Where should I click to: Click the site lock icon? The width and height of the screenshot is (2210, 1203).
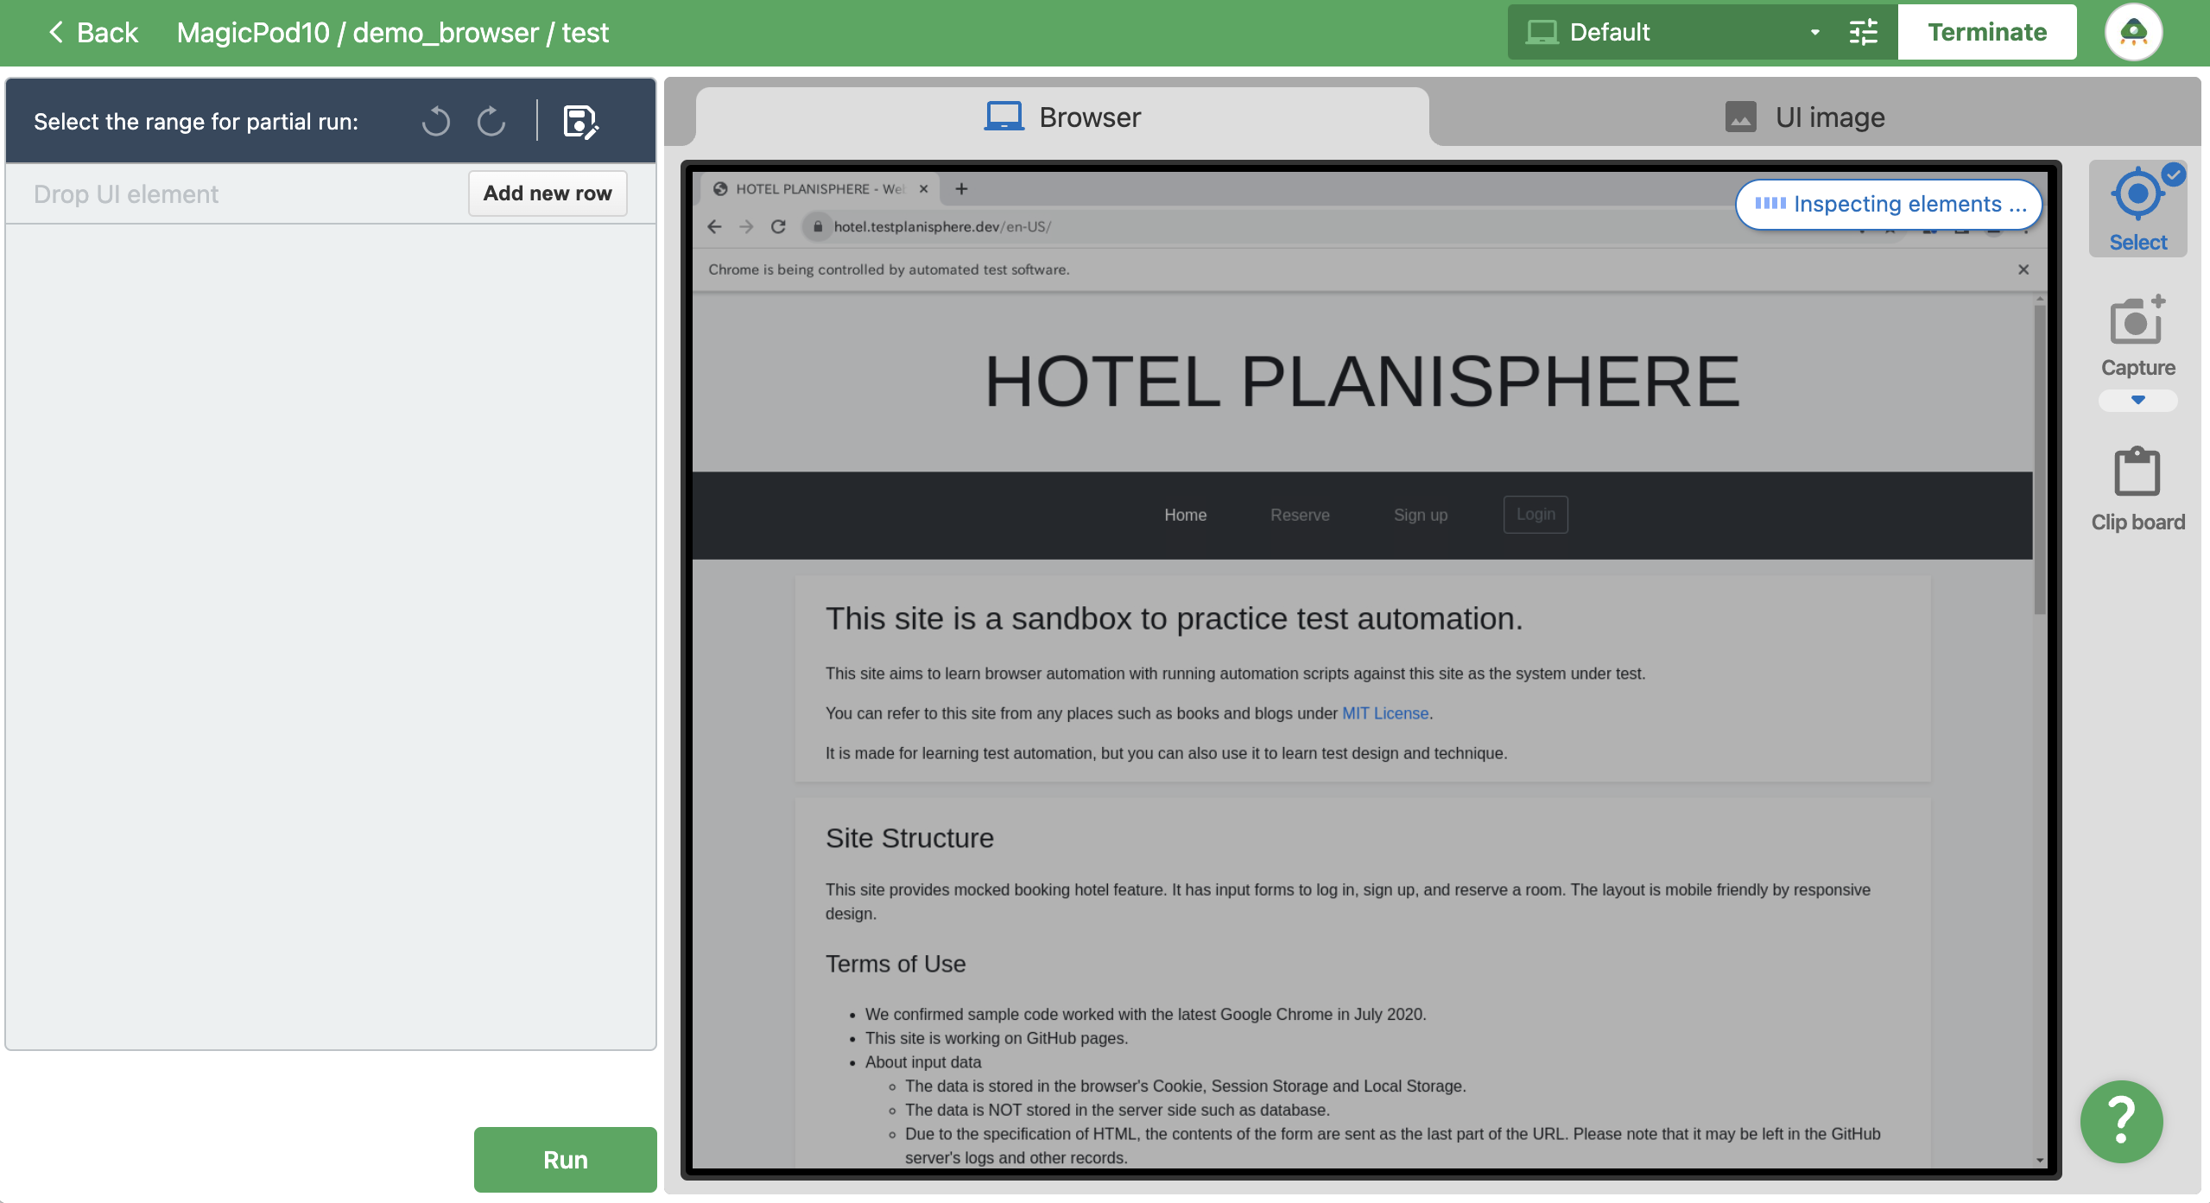pos(818,226)
